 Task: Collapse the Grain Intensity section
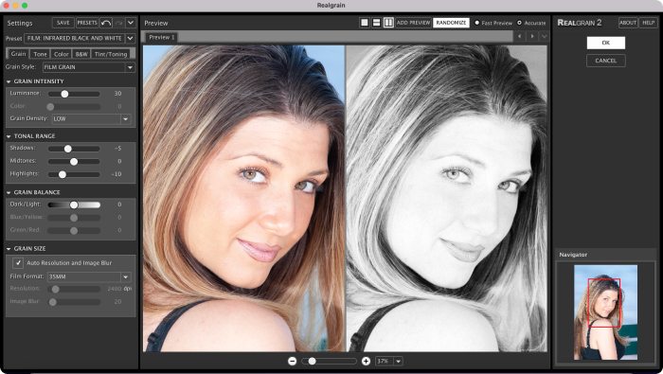pos(9,81)
